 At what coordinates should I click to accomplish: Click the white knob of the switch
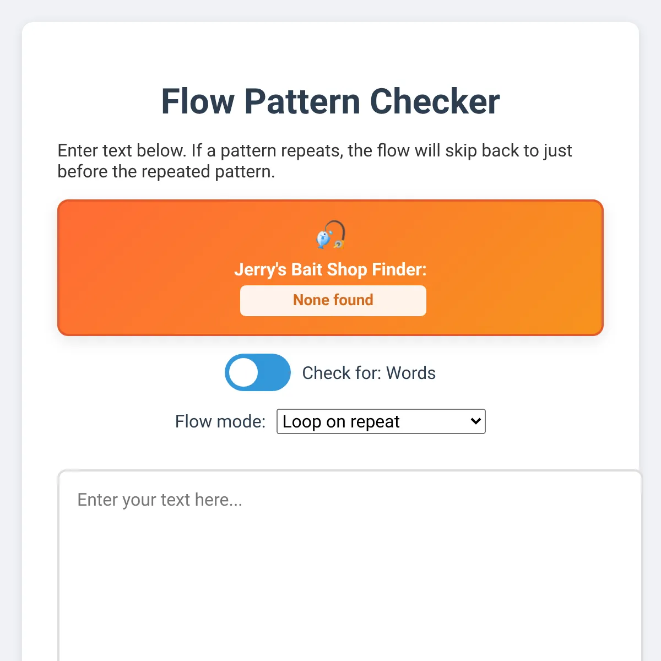coord(243,372)
